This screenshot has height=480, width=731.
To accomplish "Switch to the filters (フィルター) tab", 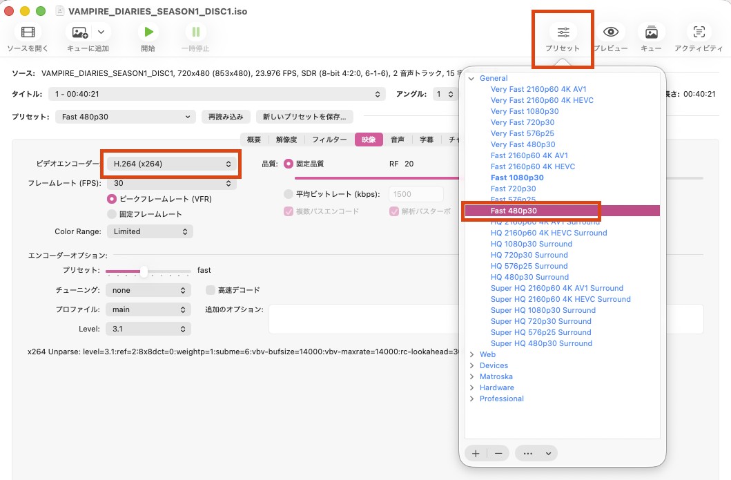I will tap(329, 140).
